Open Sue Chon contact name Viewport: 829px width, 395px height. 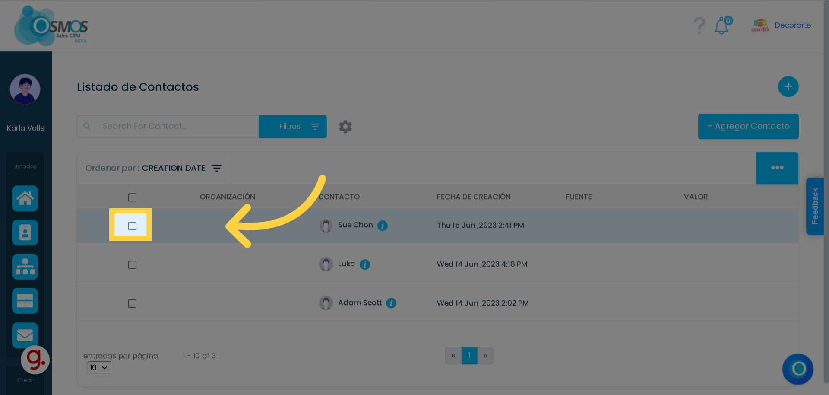[355, 225]
